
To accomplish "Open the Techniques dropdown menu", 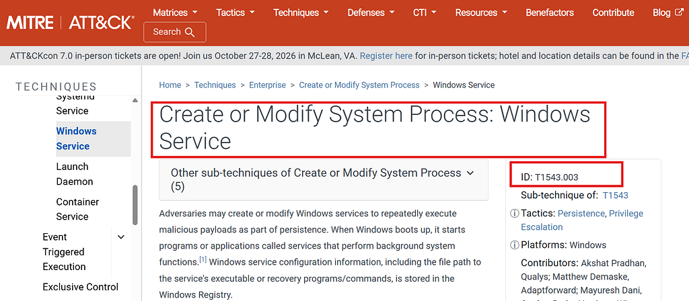I will click(x=301, y=12).
